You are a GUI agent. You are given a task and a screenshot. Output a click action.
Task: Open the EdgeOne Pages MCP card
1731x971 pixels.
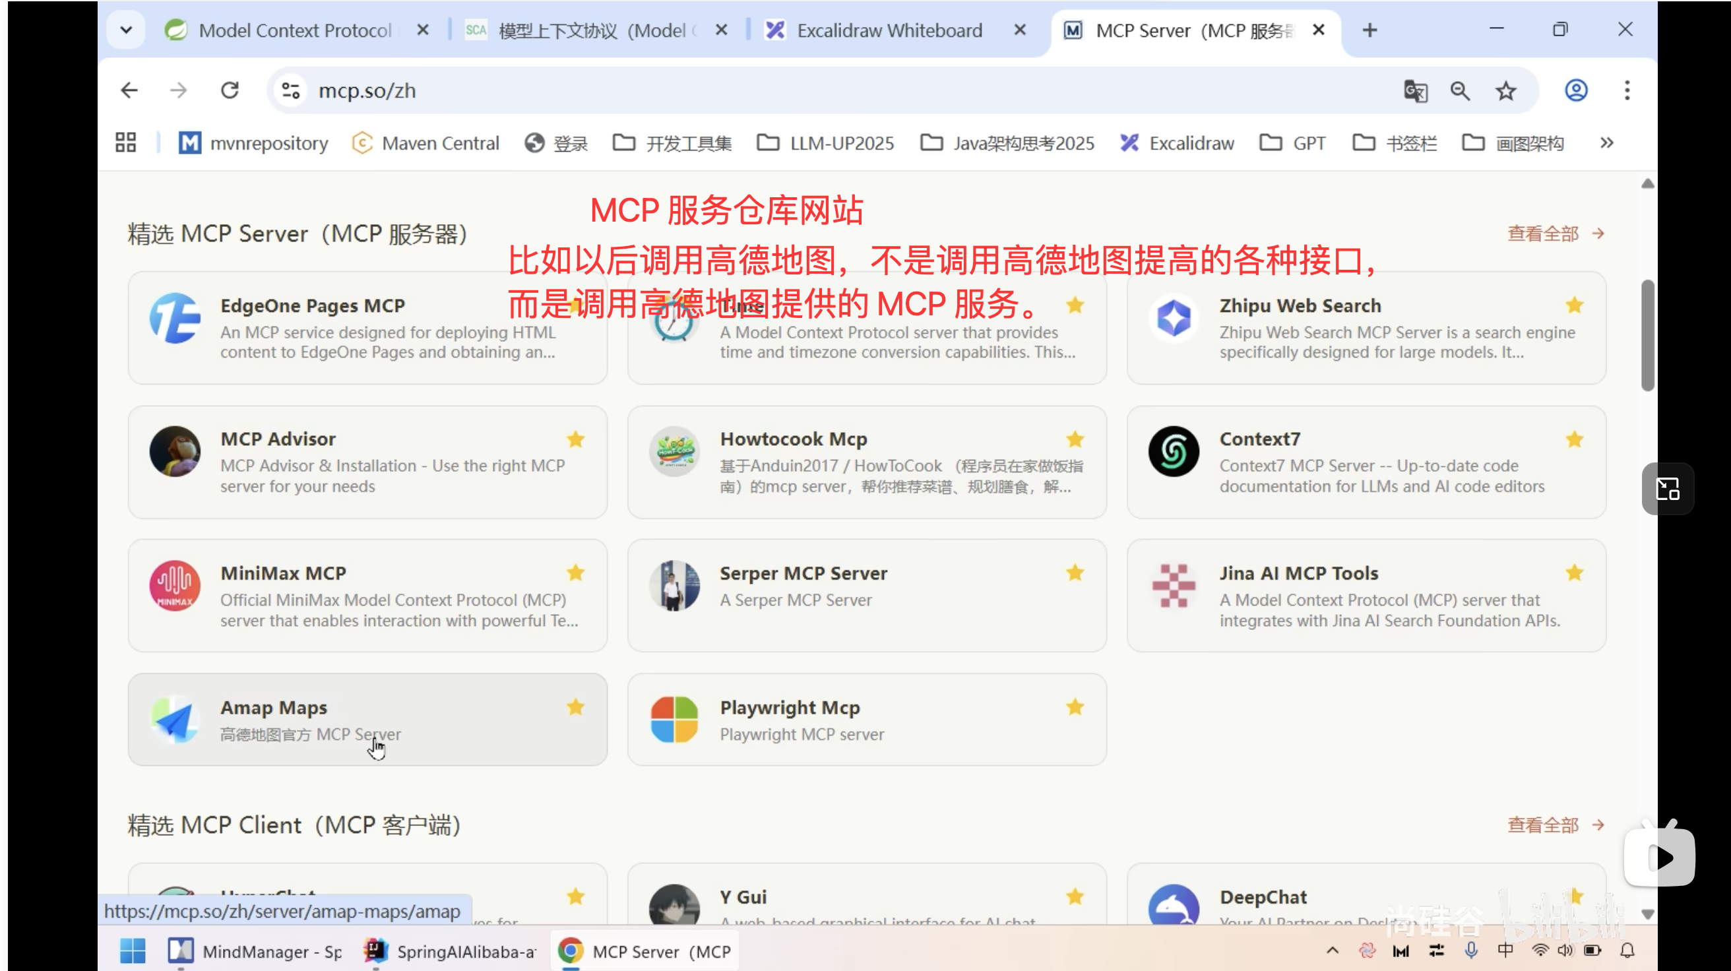(x=367, y=328)
